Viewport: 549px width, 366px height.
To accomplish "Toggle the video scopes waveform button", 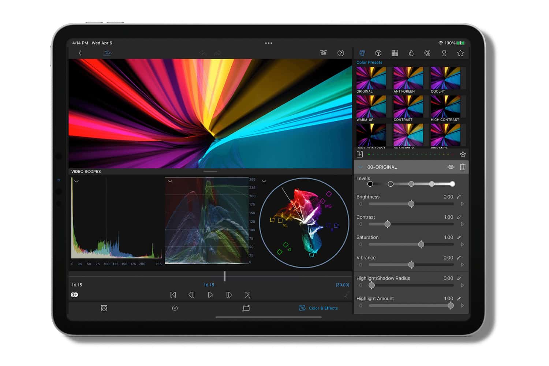I will coord(108,53).
